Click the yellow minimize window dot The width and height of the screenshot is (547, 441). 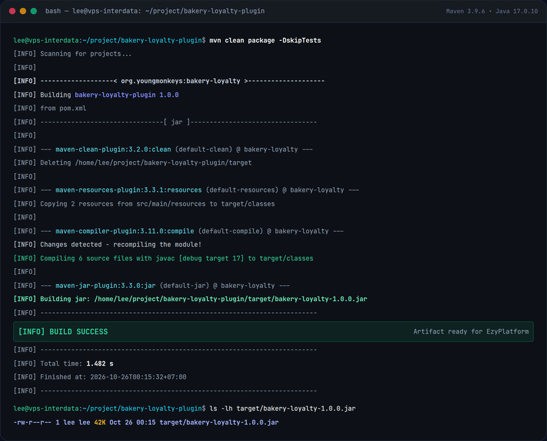[x=23, y=11]
